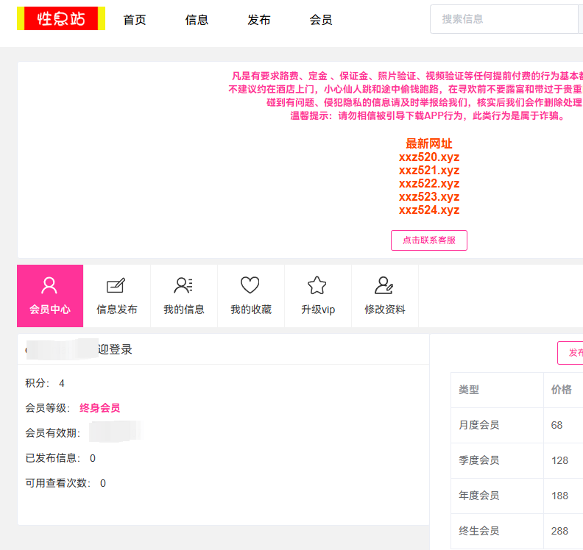
Task: Click the partially visible pink 发布 button
Action: click(x=570, y=353)
